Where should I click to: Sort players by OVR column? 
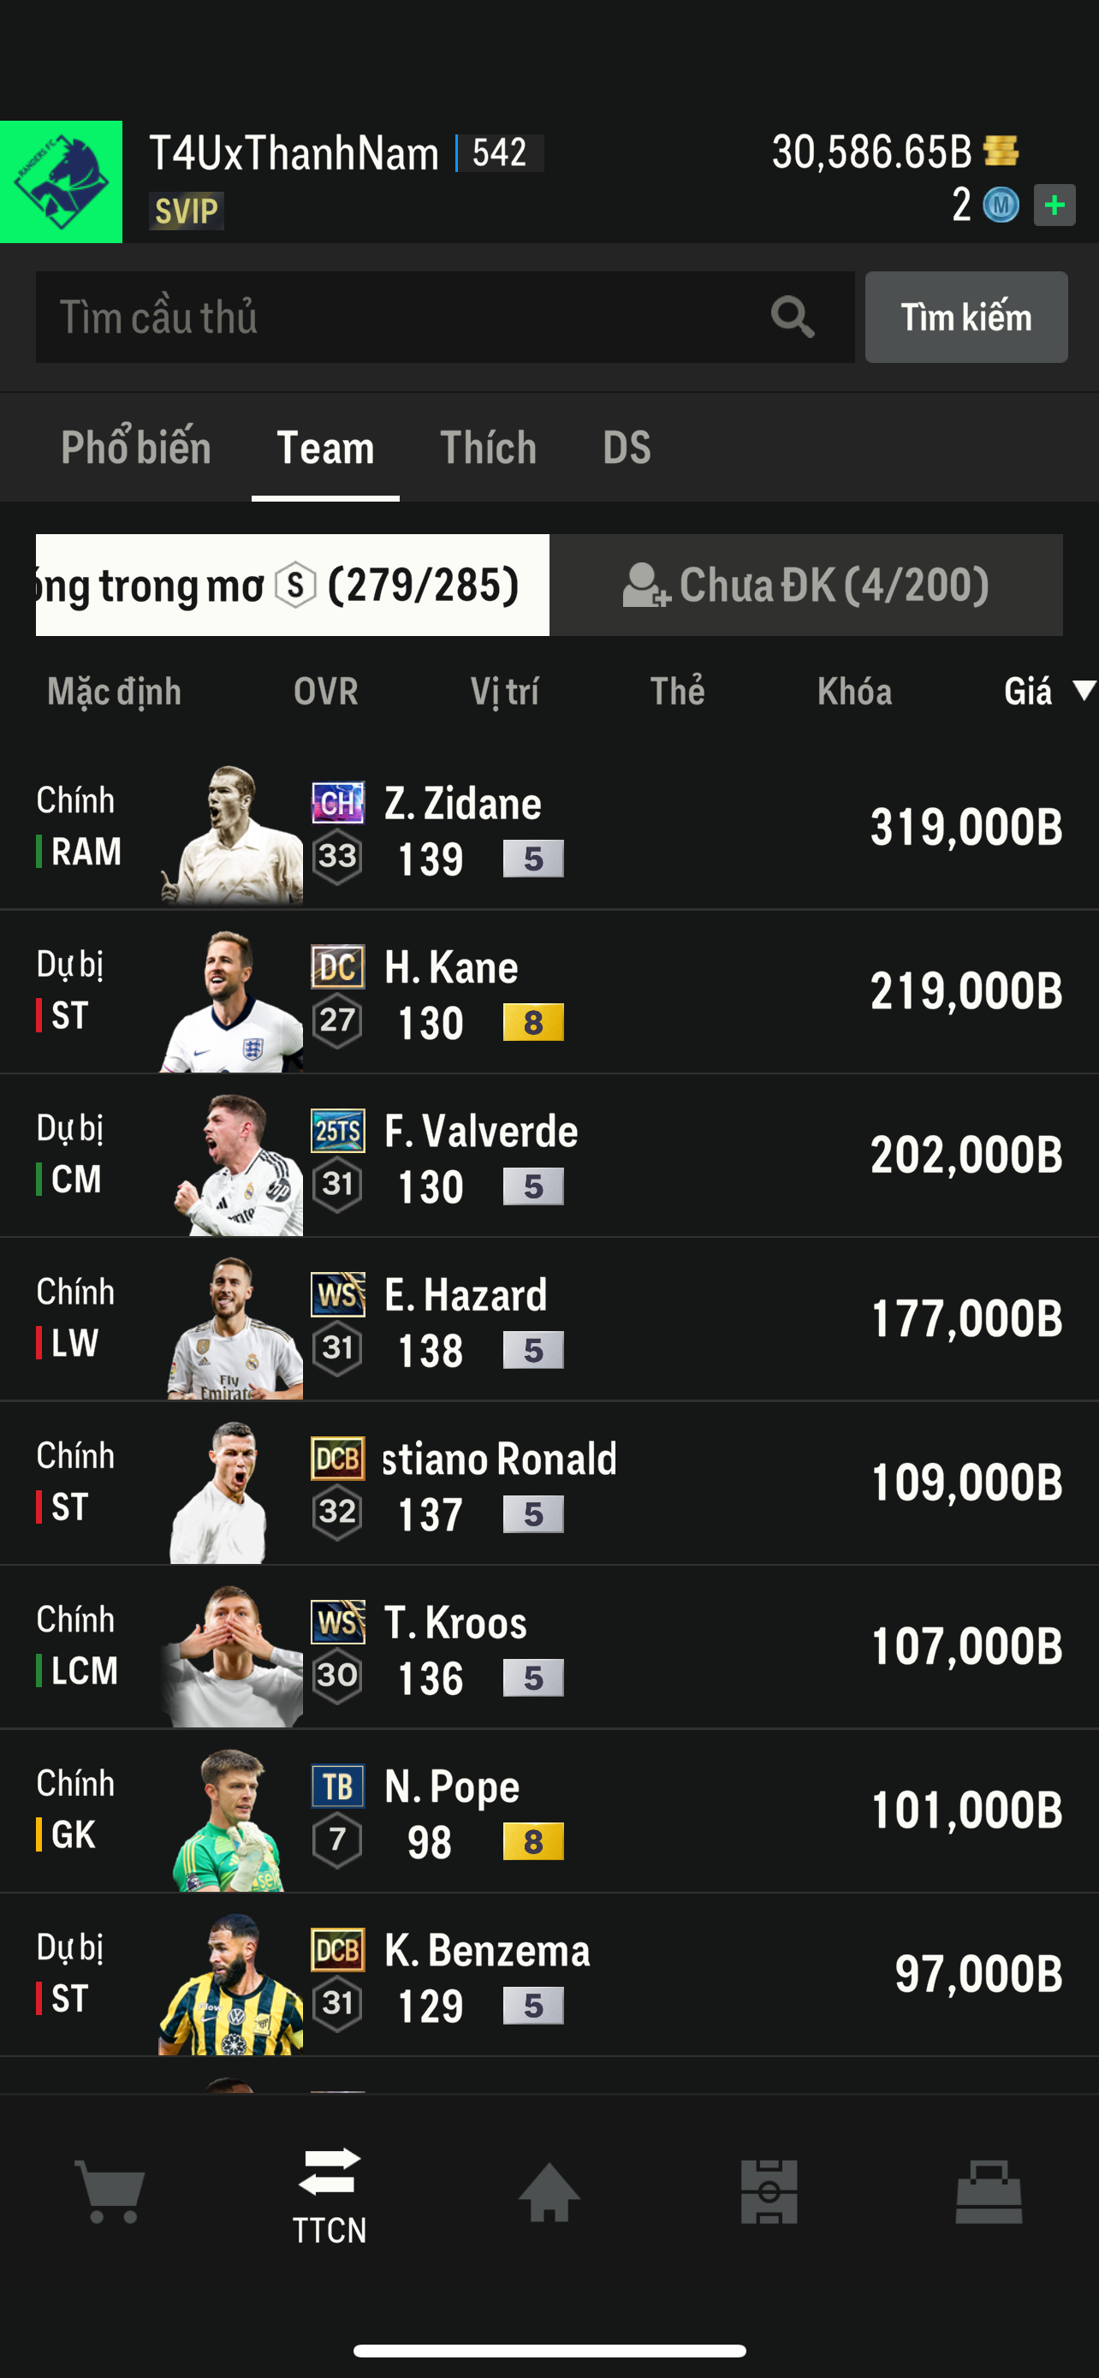(324, 692)
